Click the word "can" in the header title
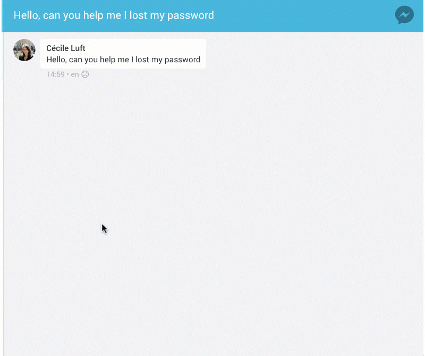425x356 pixels. point(53,15)
